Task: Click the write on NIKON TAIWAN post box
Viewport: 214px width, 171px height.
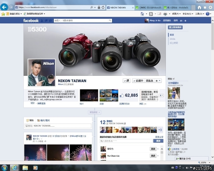Action: [x=58, y=126]
